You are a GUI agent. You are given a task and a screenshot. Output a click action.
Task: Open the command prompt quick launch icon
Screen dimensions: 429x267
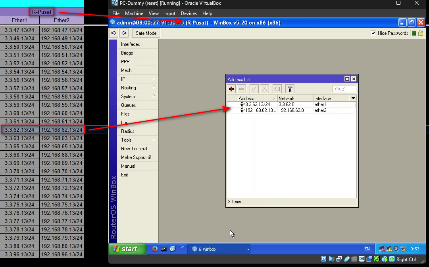pos(164,249)
